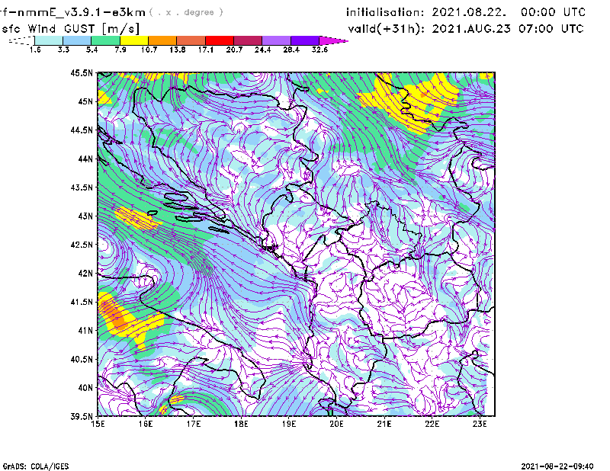Click the magenta arrow ending the color scale
Screen dimensions: 610x471
(334, 40)
